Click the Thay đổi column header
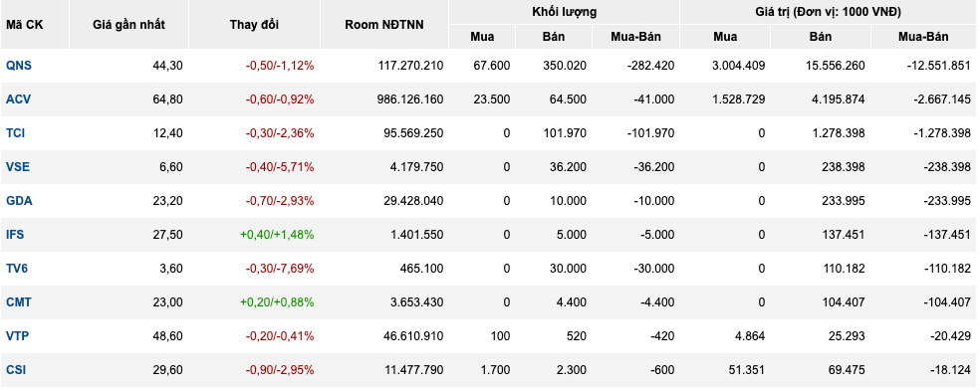980x391 pixels. [254, 25]
